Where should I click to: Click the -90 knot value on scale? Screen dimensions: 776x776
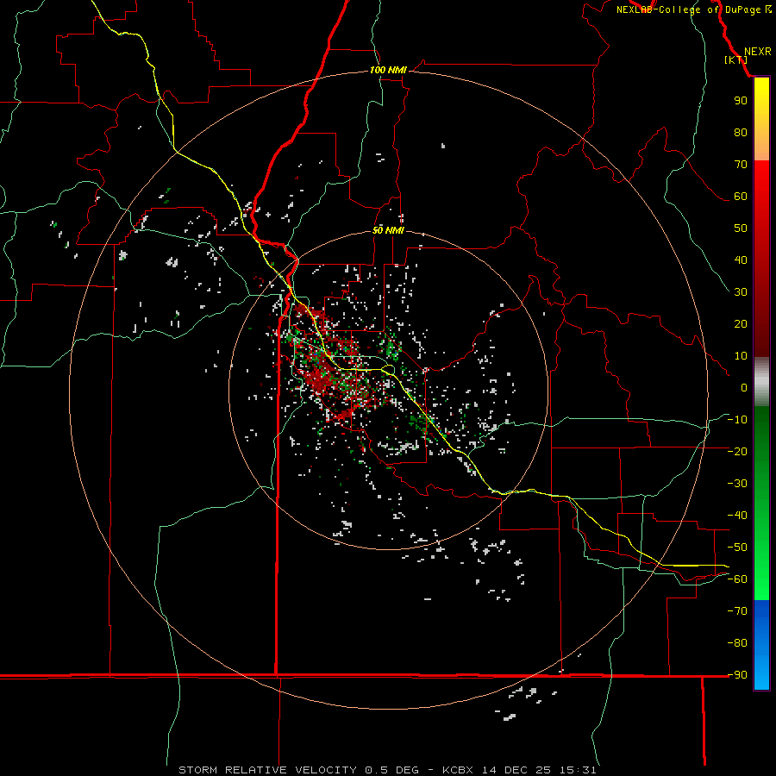[737, 675]
